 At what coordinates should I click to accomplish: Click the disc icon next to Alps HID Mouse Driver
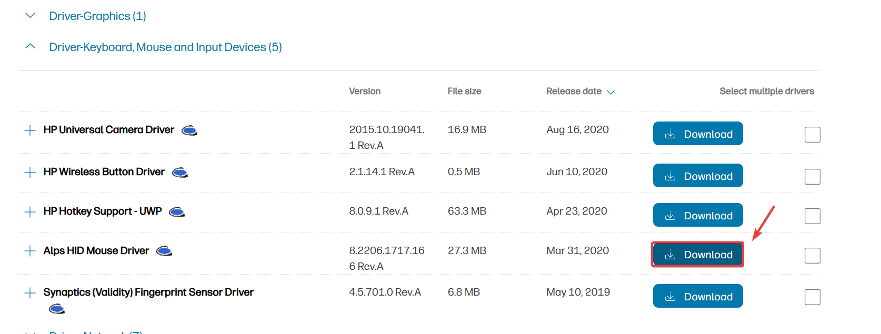164,251
